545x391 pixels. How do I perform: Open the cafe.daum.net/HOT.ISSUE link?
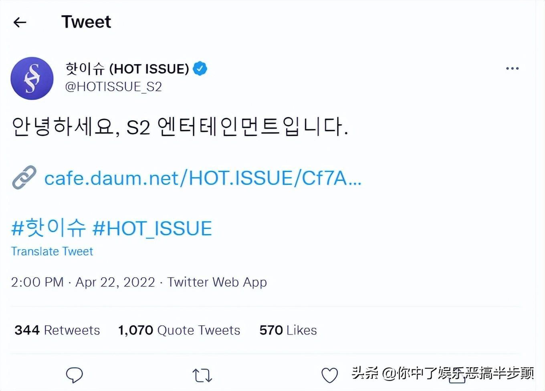(203, 178)
